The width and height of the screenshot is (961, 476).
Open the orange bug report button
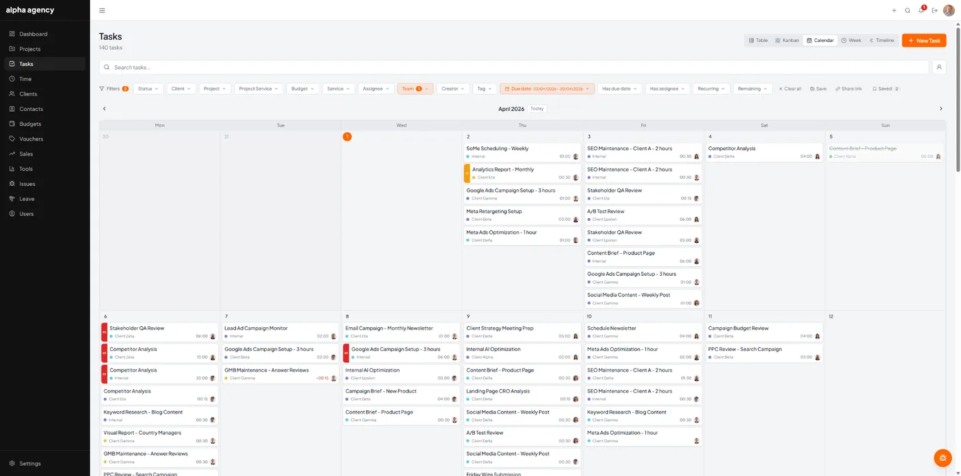pyautogui.click(x=942, y=457)
